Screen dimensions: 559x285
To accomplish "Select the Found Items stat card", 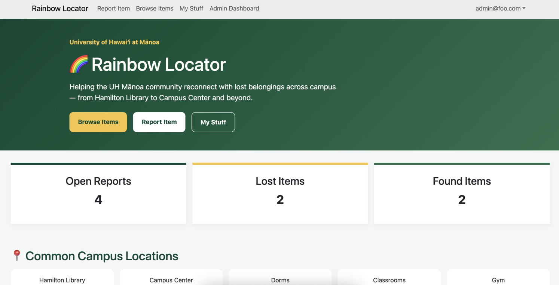I will point(462,193).
